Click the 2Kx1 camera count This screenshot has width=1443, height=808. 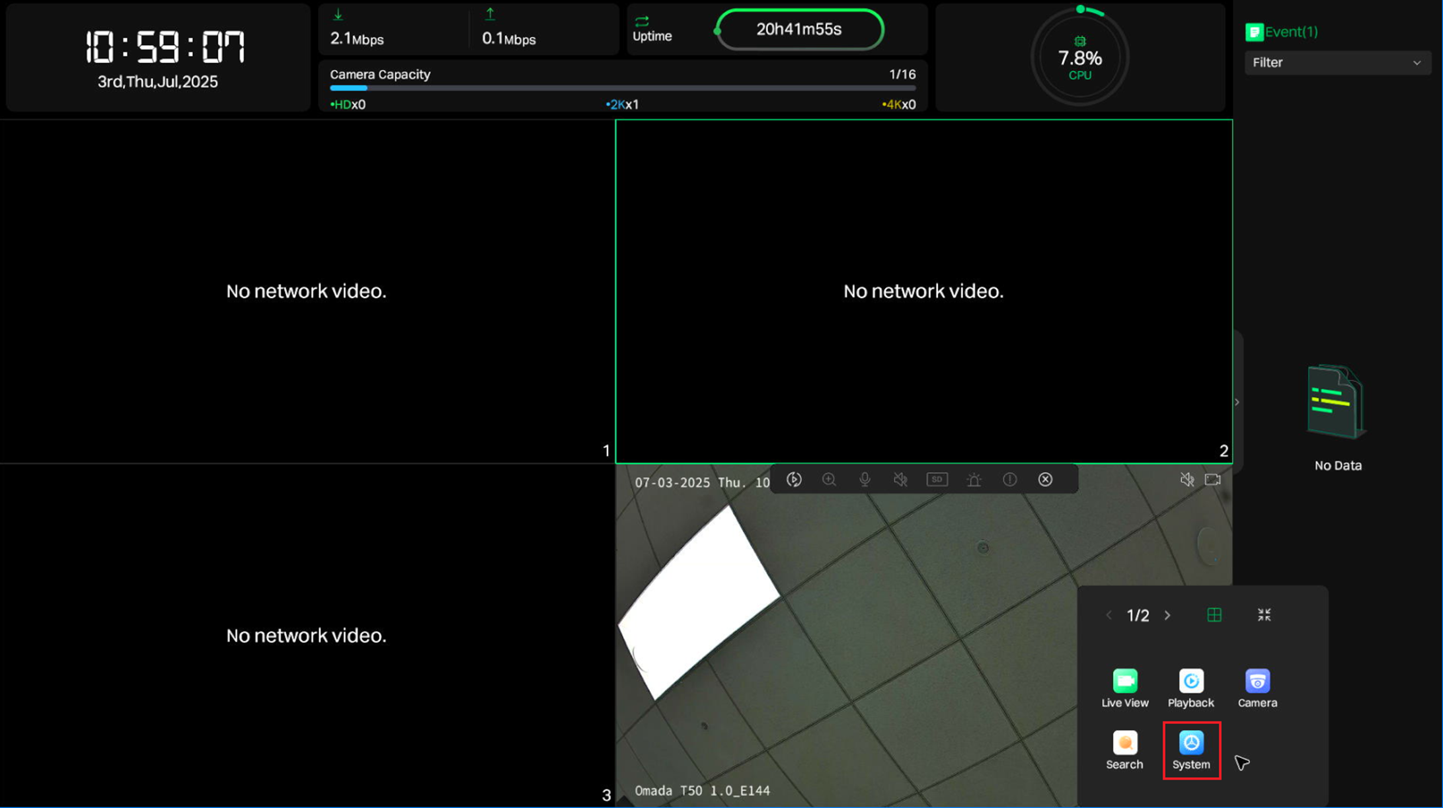coord(623,104)
